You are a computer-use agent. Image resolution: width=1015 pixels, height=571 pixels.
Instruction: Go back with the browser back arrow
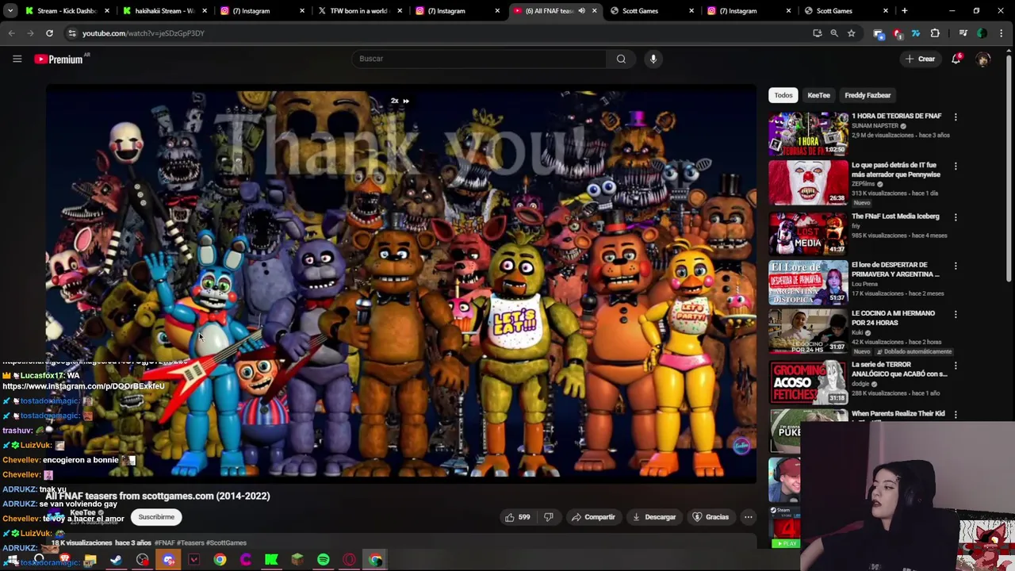[x=11, y=33]
